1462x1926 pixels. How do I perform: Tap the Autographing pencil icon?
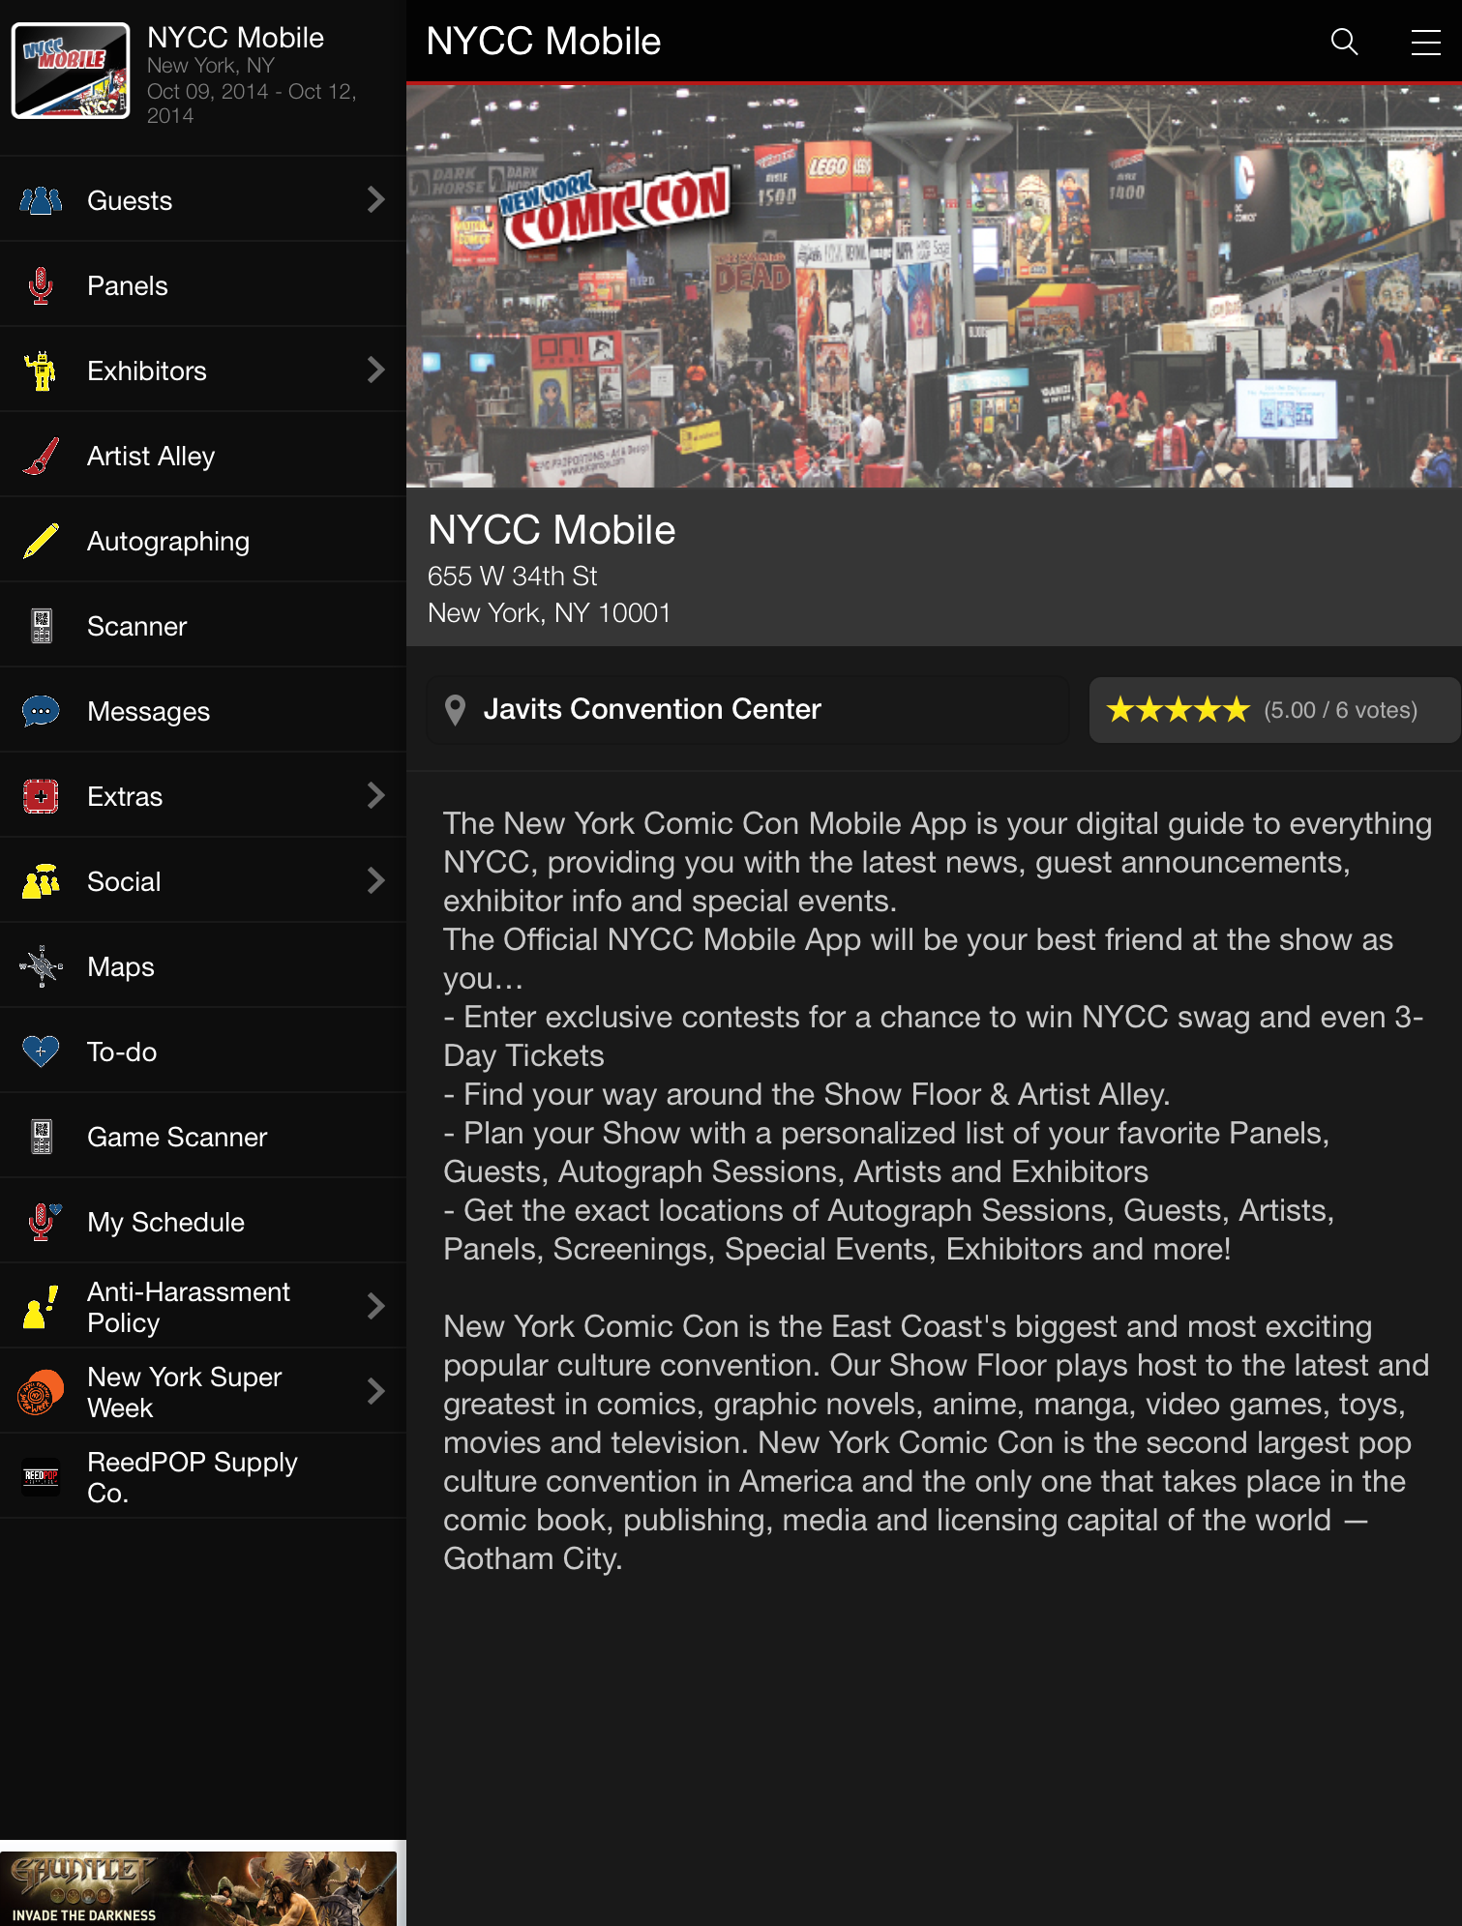pyautogui.click(x=41, y=541)
